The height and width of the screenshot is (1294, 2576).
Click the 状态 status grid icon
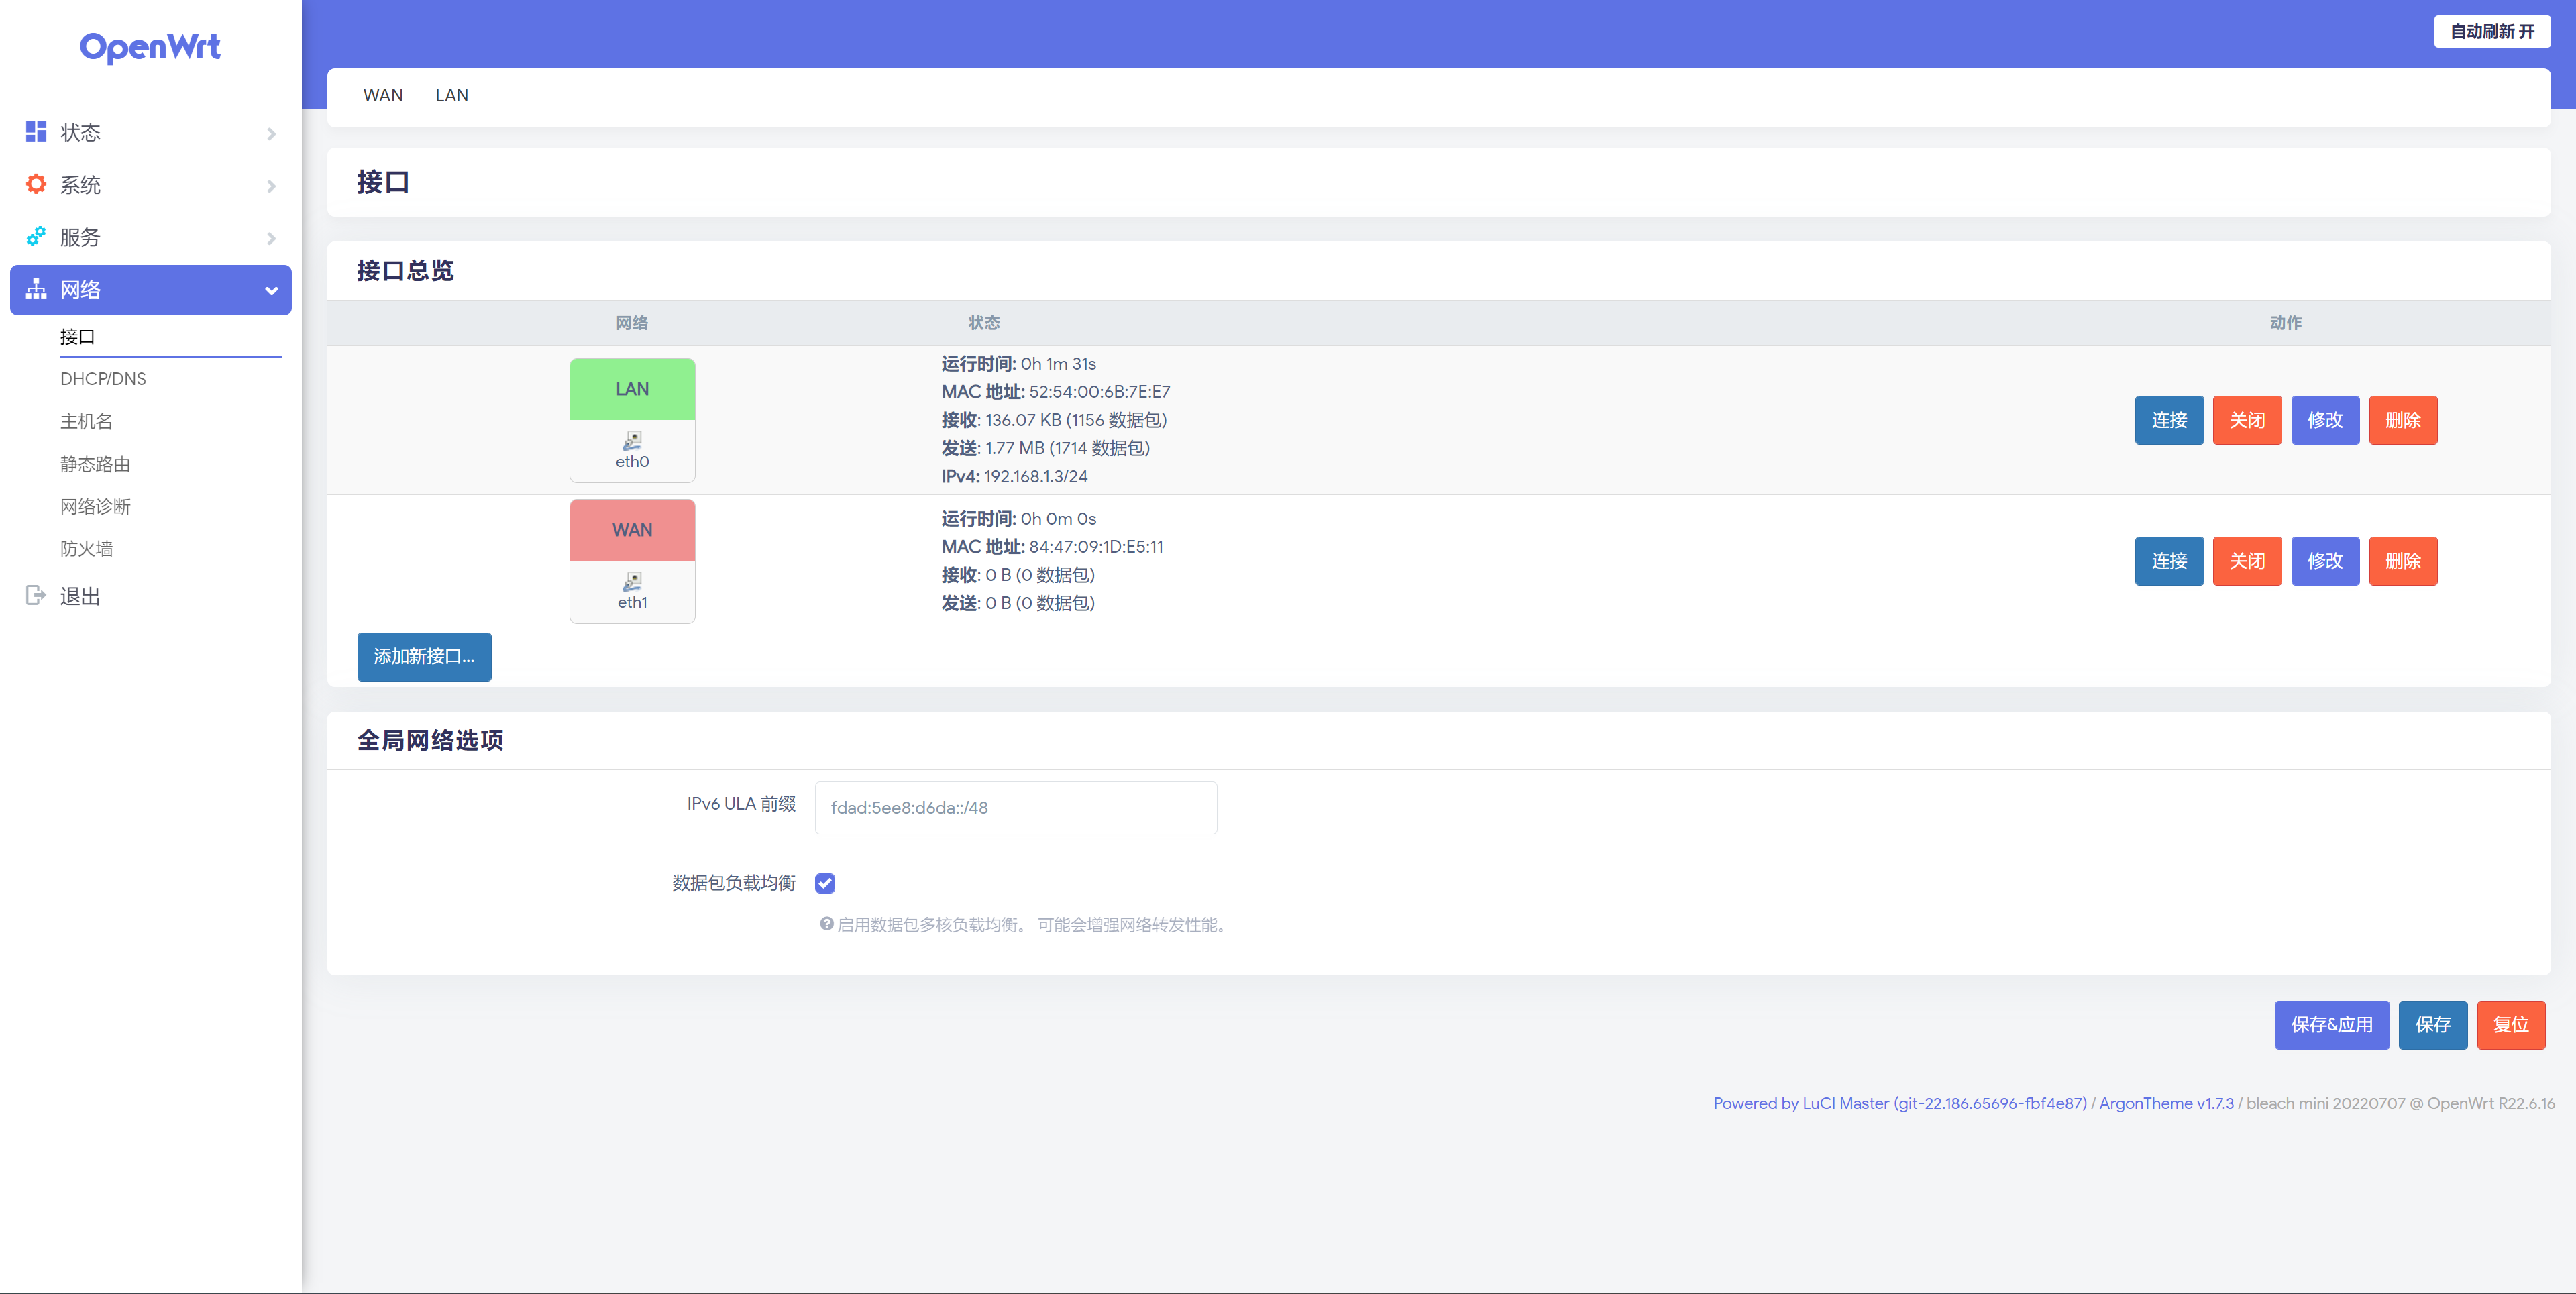36,132
